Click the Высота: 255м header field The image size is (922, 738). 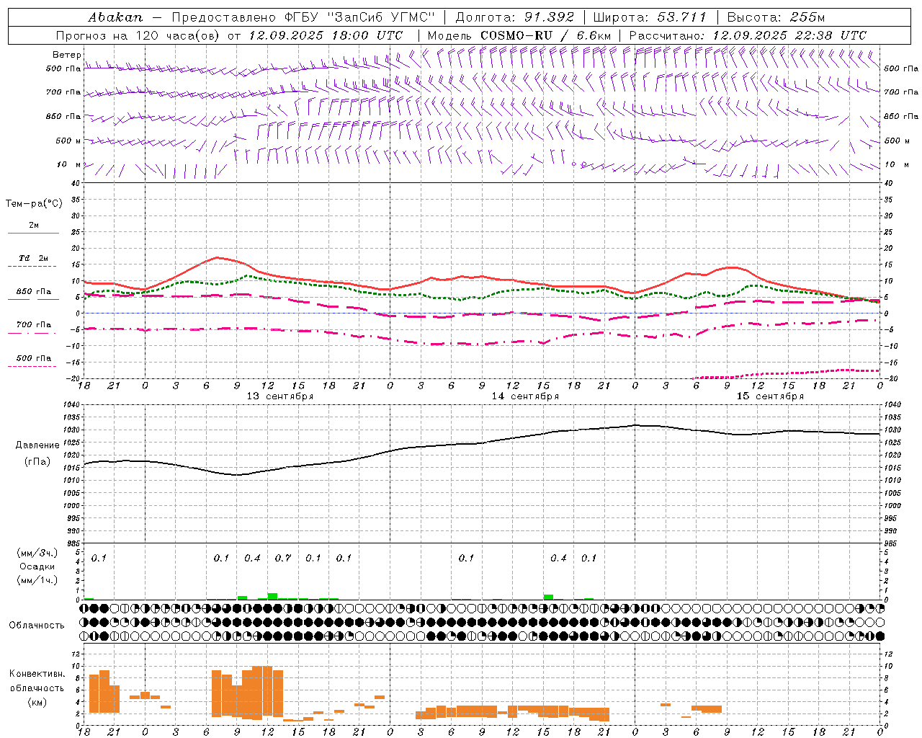[776, 17]
